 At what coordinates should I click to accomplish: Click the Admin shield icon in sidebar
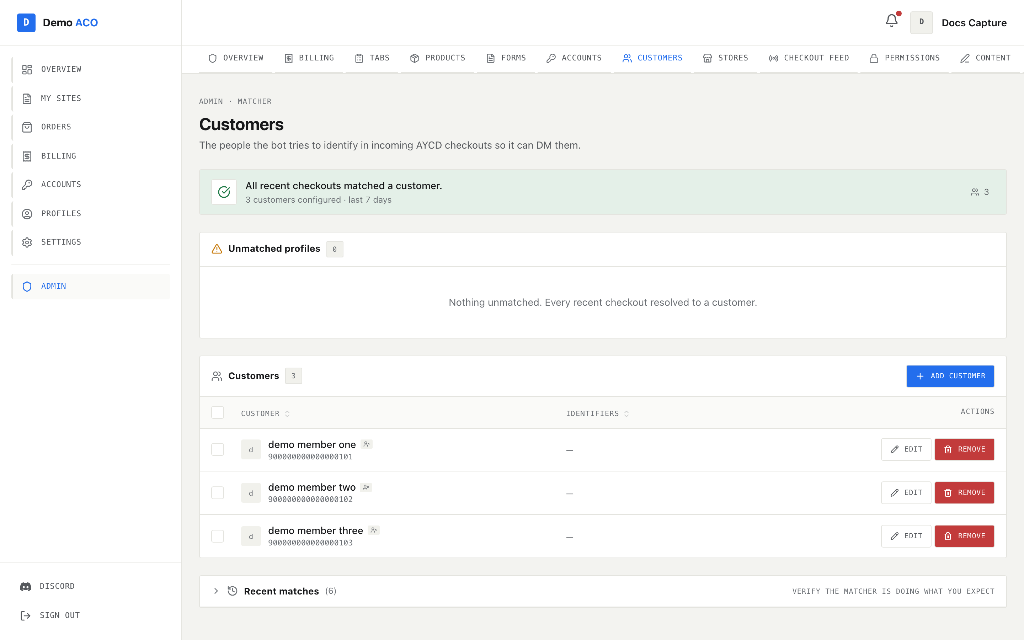tap(27, 287)
